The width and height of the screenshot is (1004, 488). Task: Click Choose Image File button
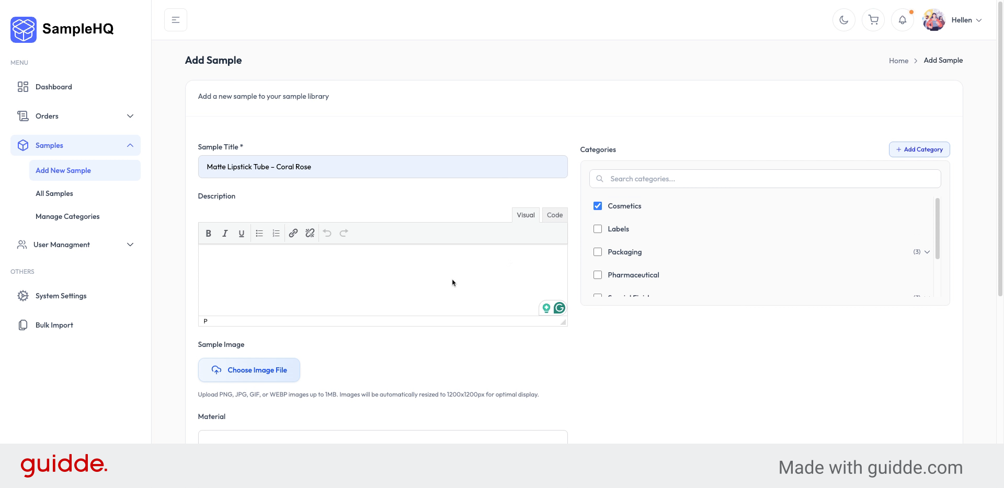tap(249, 370)
